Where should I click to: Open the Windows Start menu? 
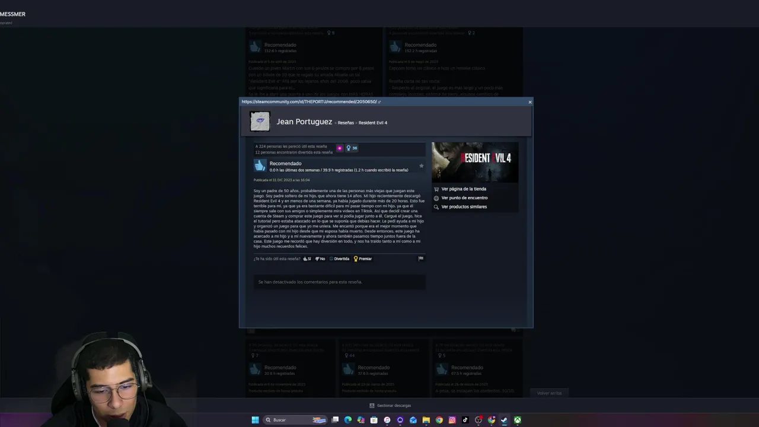[255, 420]
